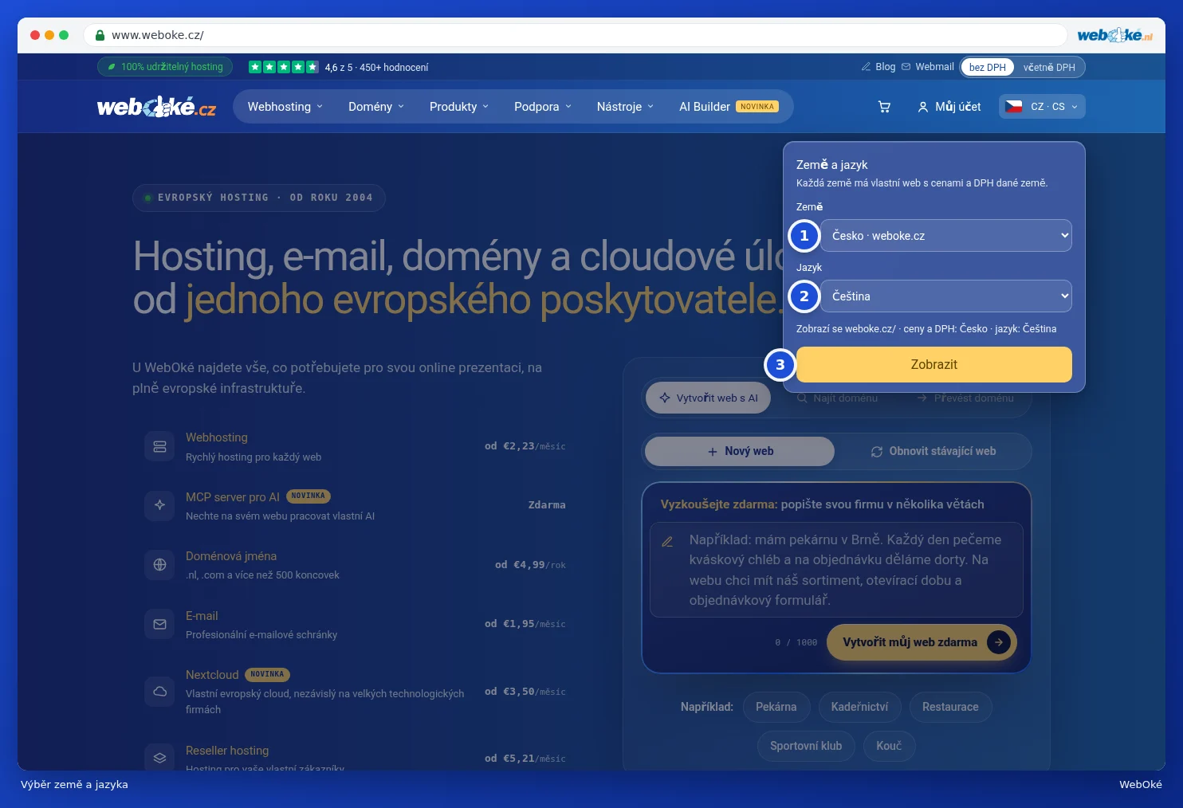
Task: Open the Podpora menu
Action: click(x=543, y=107)
